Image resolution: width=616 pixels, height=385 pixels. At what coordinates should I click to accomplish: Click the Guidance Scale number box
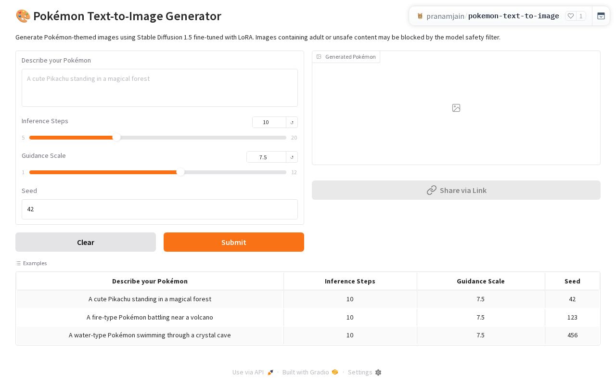266,157
